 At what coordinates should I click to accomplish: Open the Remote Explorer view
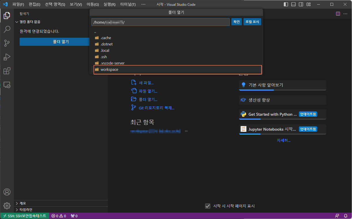coord(7,85)
